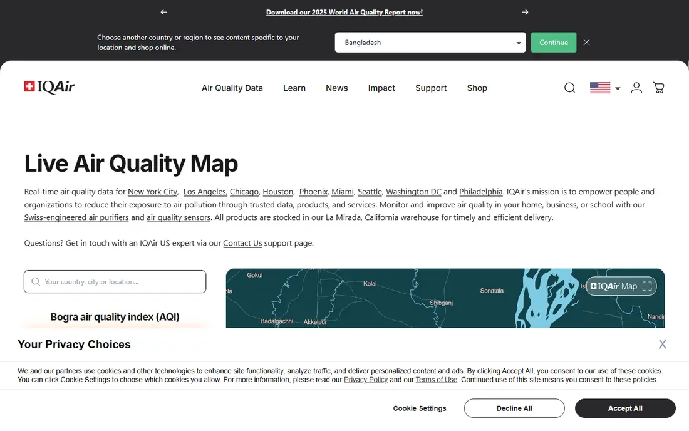Image resolution: width=689 pixels, height=431 pixels.
Task: Open the Air Quality Data menu
Action: point(232,88)
